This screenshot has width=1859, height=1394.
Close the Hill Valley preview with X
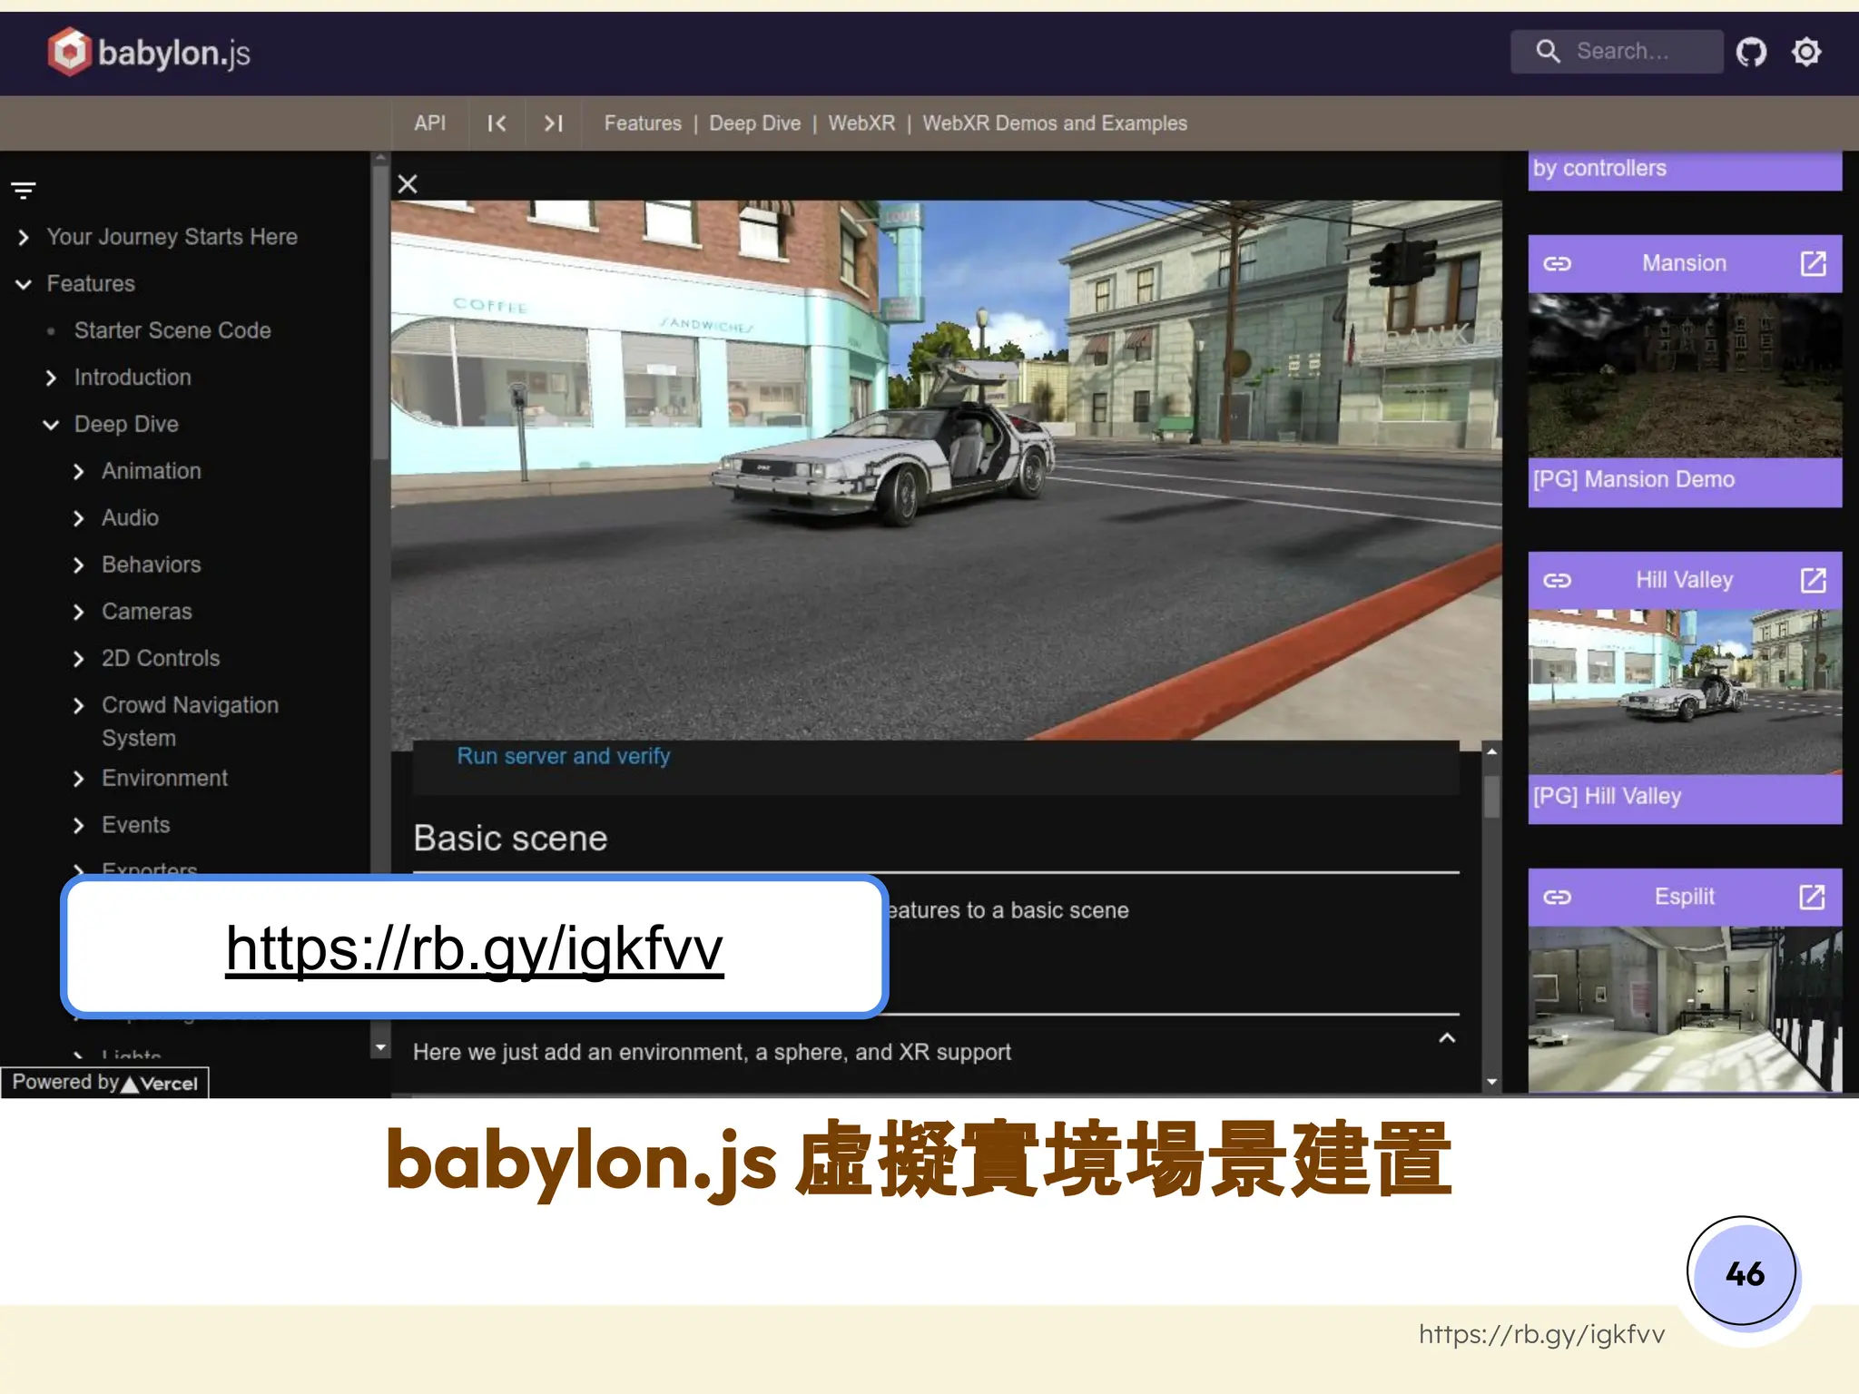(x=408, y=184)
